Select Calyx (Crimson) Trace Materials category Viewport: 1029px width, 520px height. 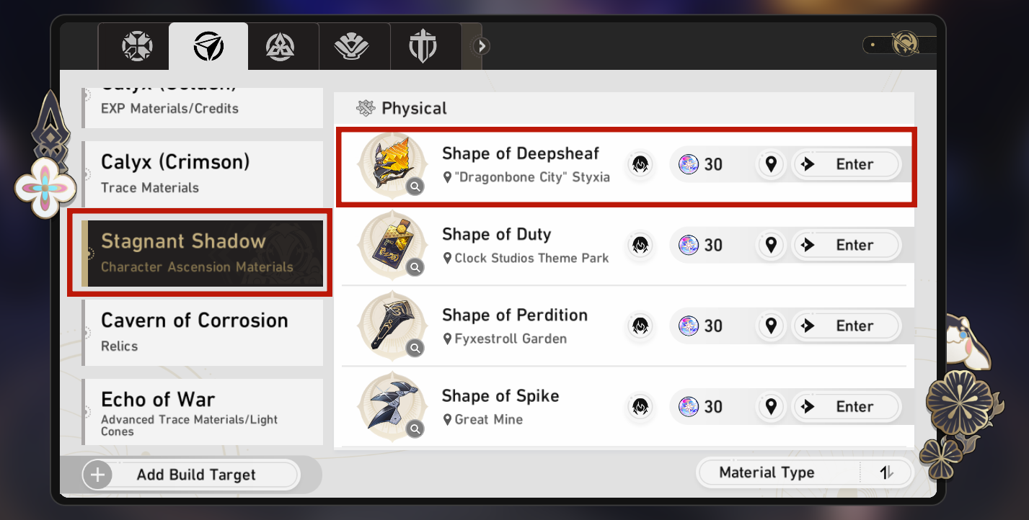[202, 173]
